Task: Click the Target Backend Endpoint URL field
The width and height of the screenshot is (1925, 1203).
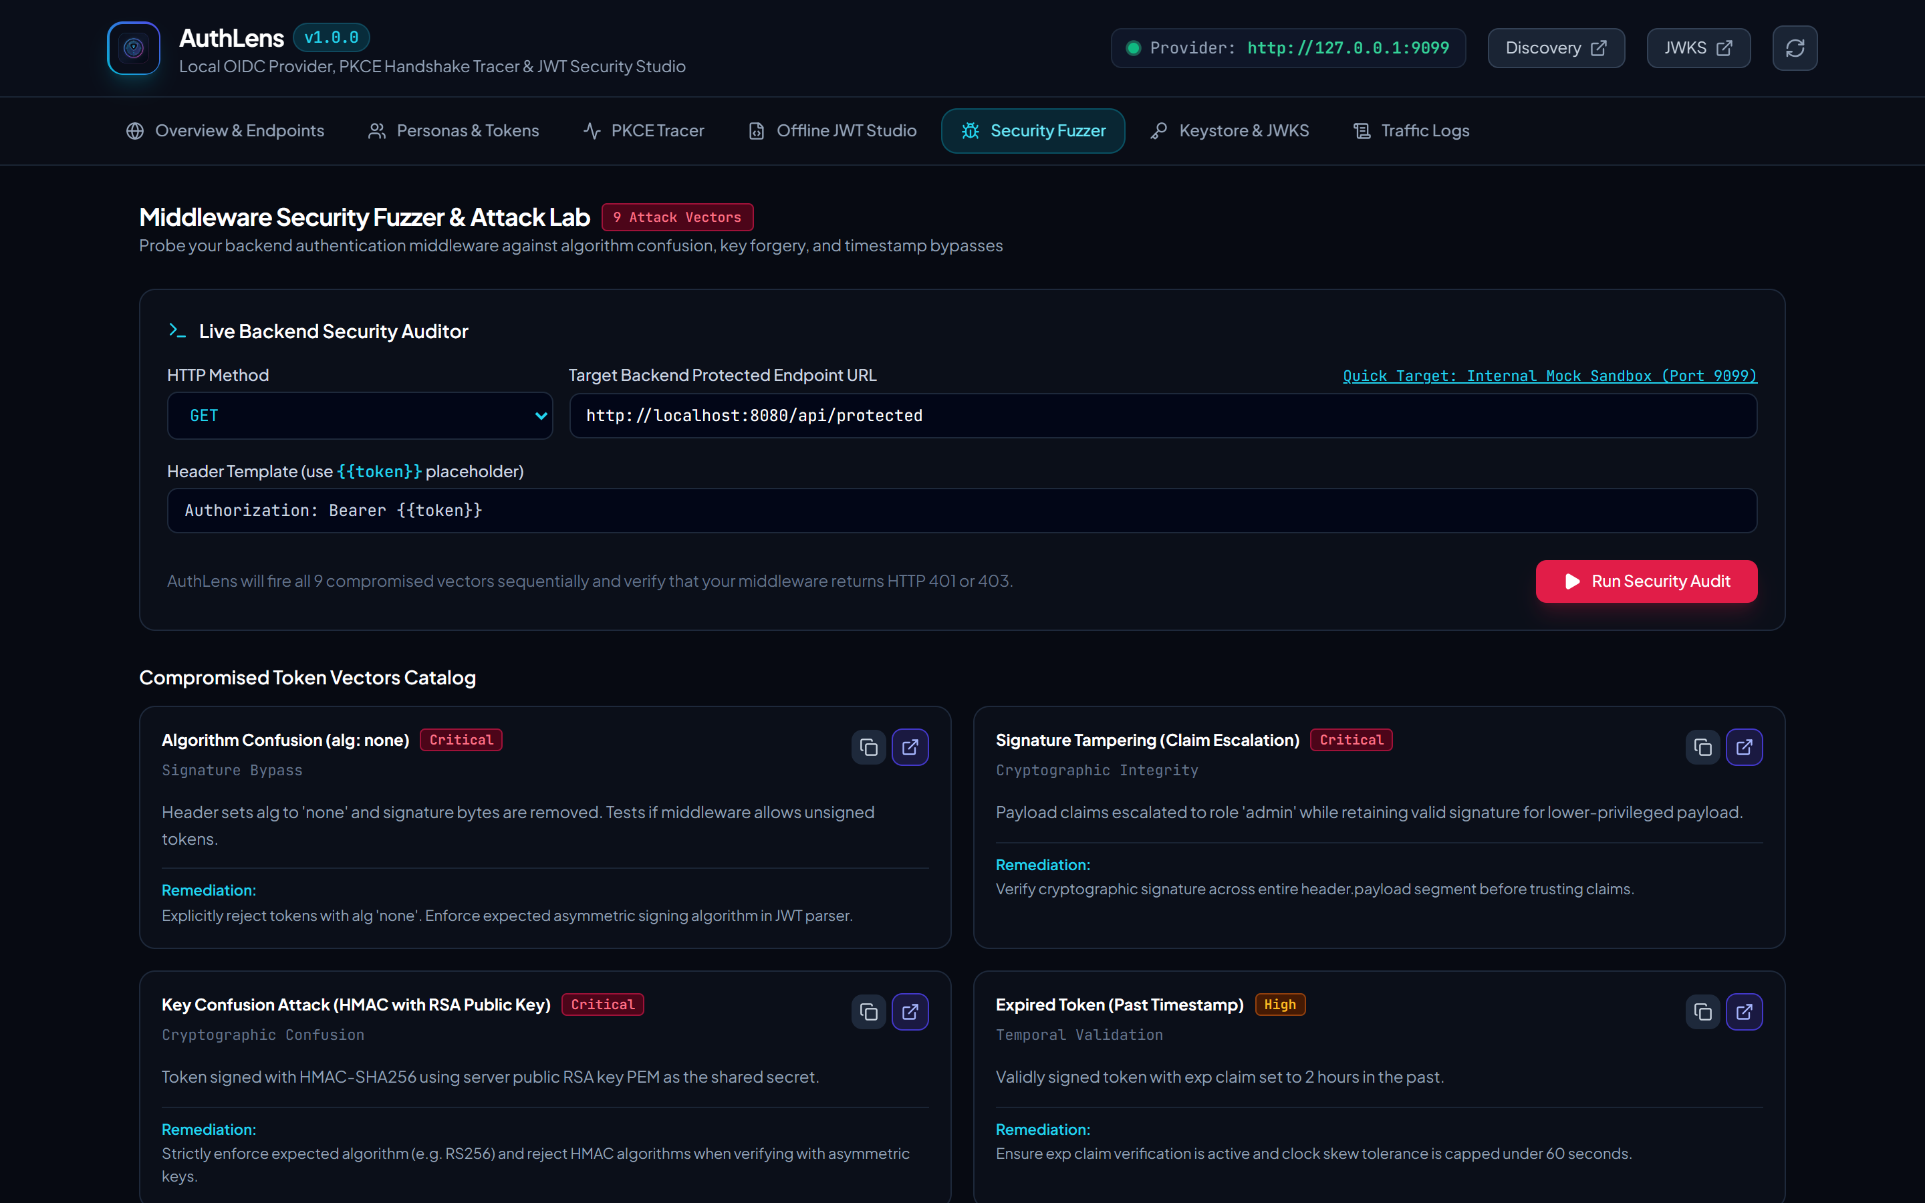Action: 1163,415
